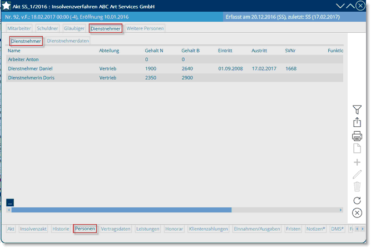Add a new entry with plus icon
This screenshot has width=371, height=248.
tap(357, 162)
